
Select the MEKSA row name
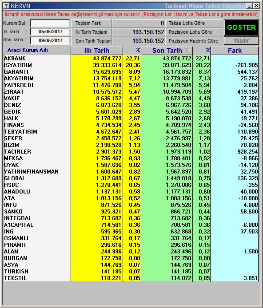point(13,158)
